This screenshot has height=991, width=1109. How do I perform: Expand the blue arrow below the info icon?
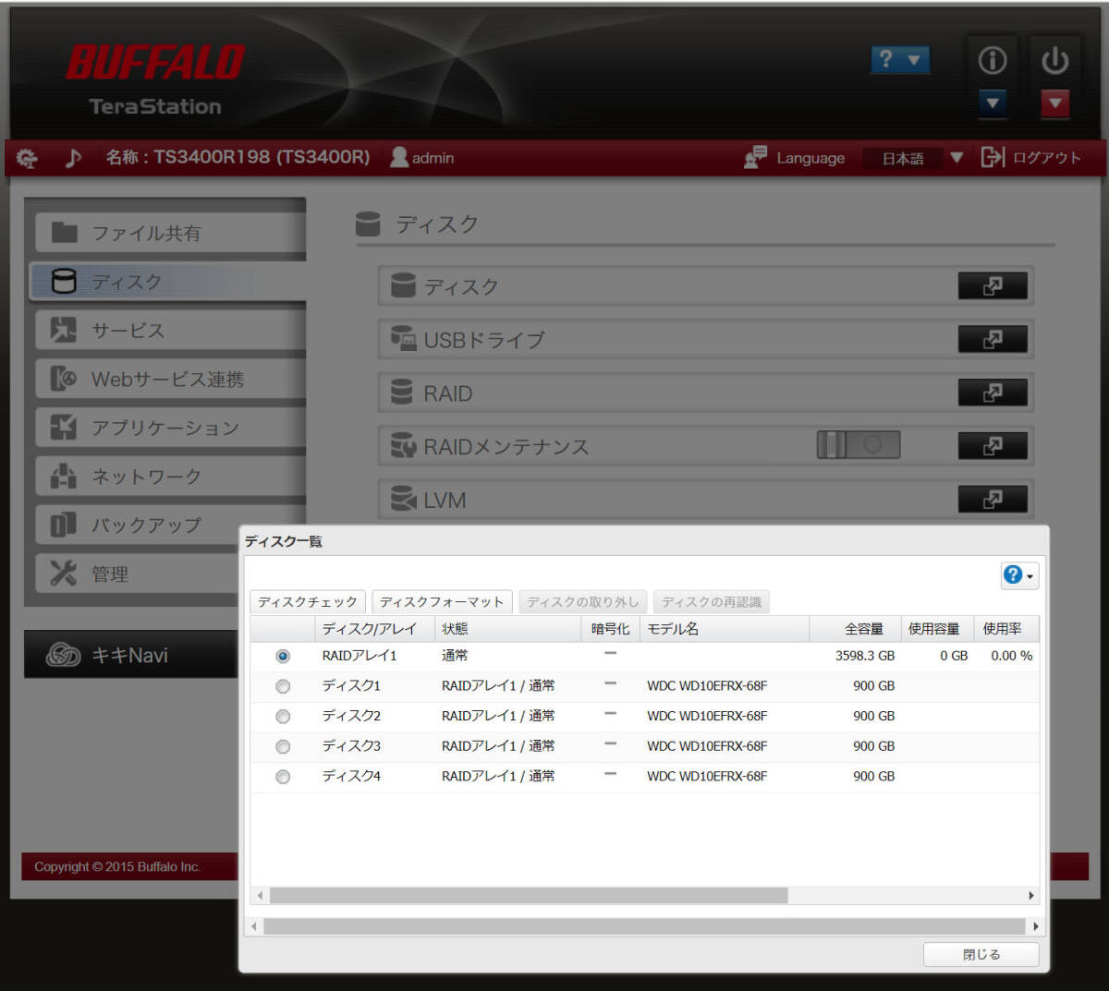(x=993, y=103)
